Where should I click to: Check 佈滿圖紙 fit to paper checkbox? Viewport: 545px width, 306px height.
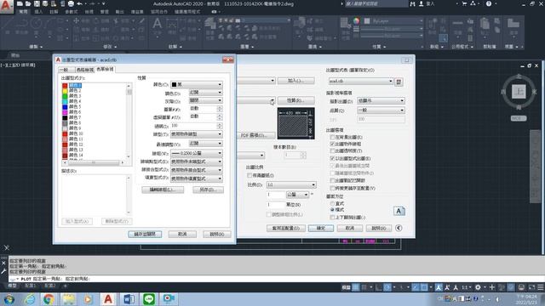point(250,176)
